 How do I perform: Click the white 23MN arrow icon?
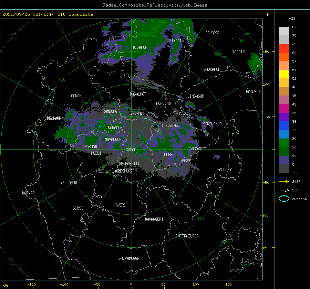284,190
